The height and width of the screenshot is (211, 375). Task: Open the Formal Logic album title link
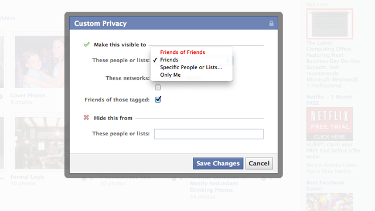(x=28, y=177)
